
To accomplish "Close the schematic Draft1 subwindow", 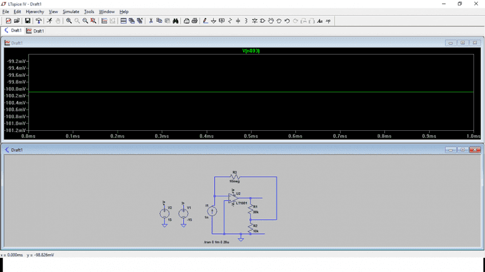I will click(475, 150).
